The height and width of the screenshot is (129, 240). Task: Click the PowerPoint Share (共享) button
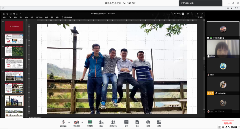(x=200, y=17)
